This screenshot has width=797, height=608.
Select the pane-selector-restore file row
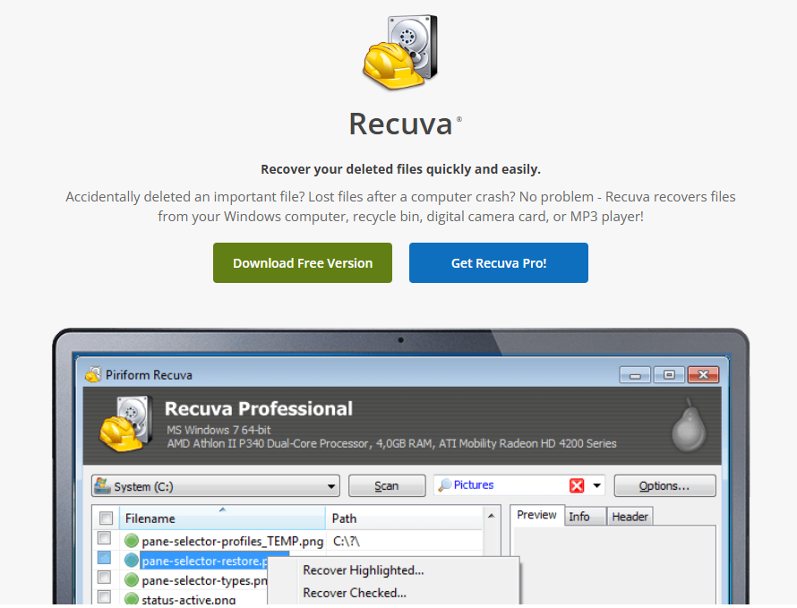pos(205,561)
